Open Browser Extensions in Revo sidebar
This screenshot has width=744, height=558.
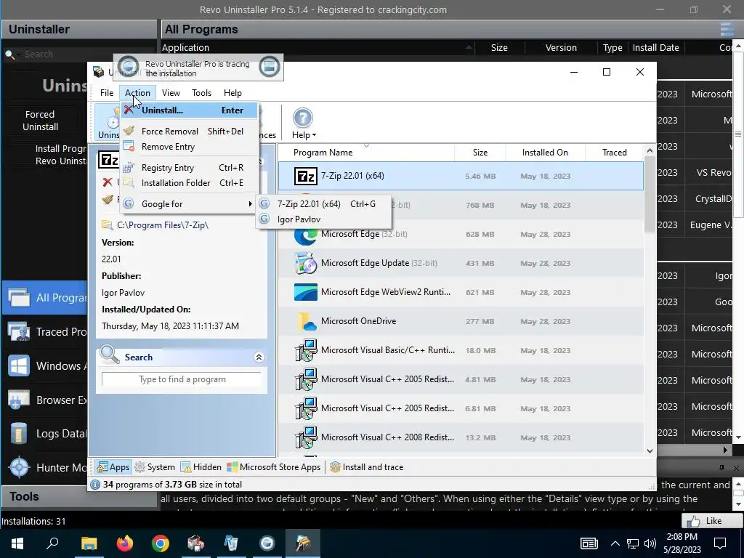tap(45, 400)
